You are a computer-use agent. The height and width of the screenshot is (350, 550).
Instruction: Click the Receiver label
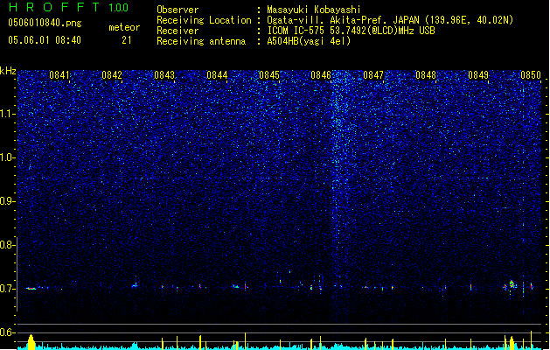point(178,31)
